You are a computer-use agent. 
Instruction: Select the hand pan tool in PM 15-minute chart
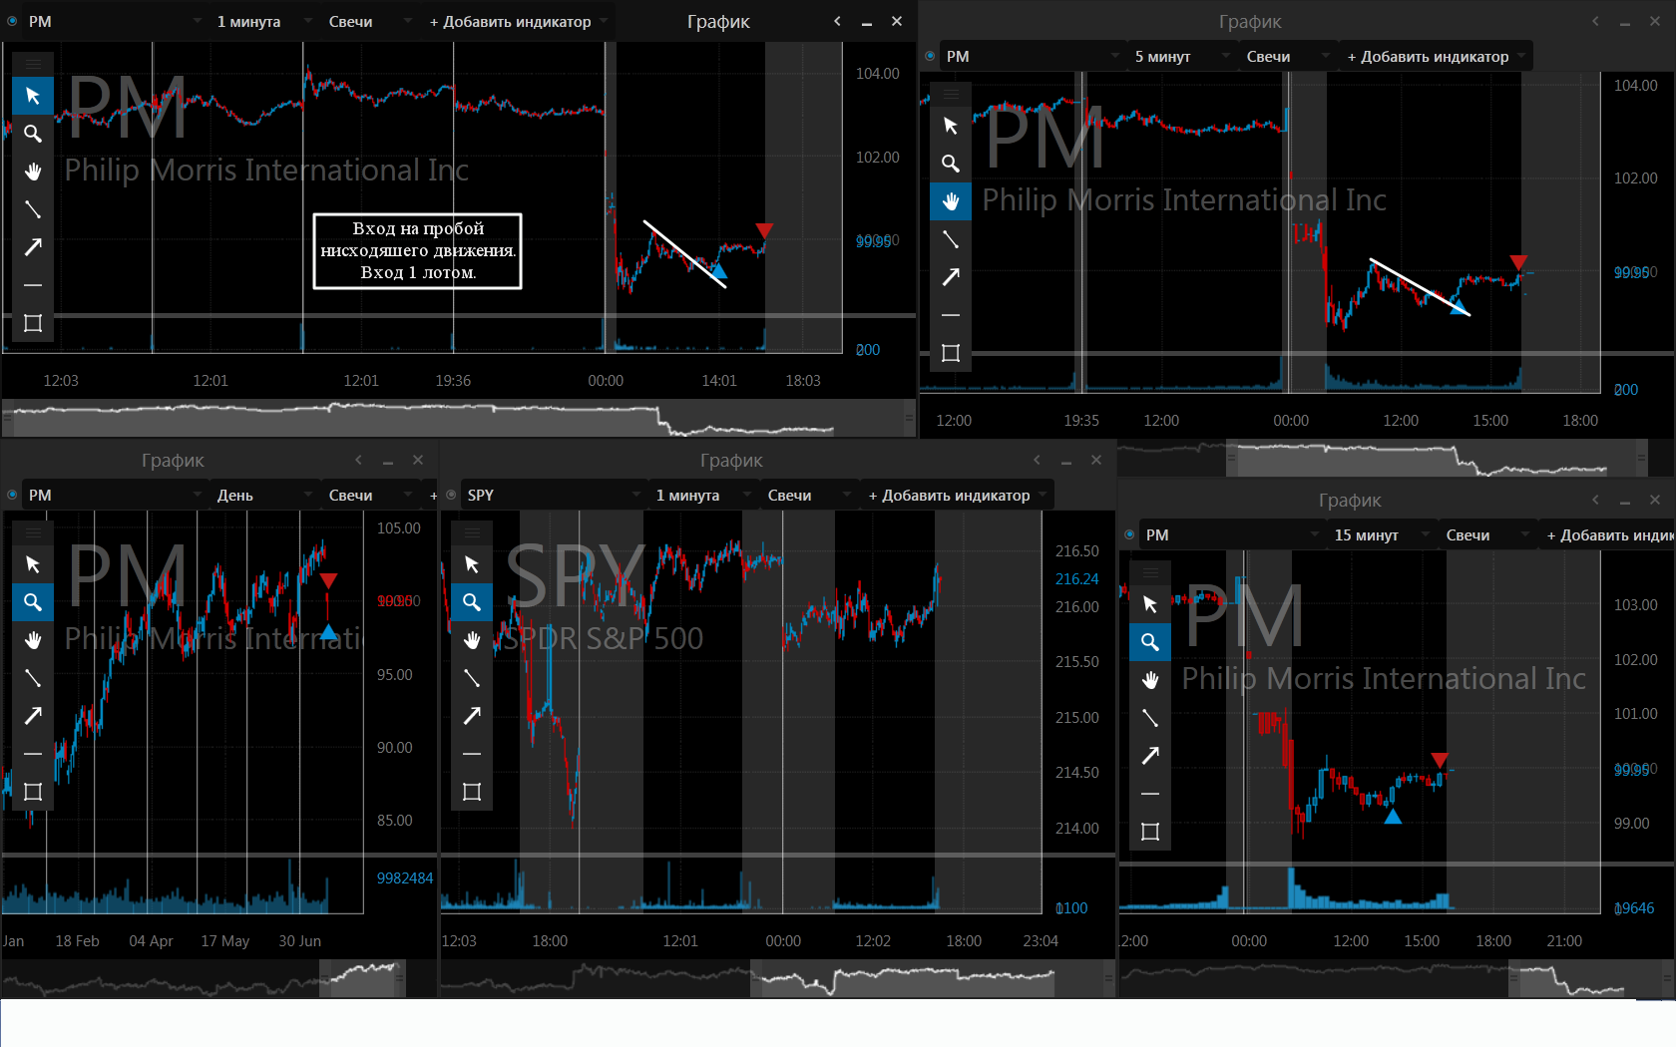[1150, 680]
